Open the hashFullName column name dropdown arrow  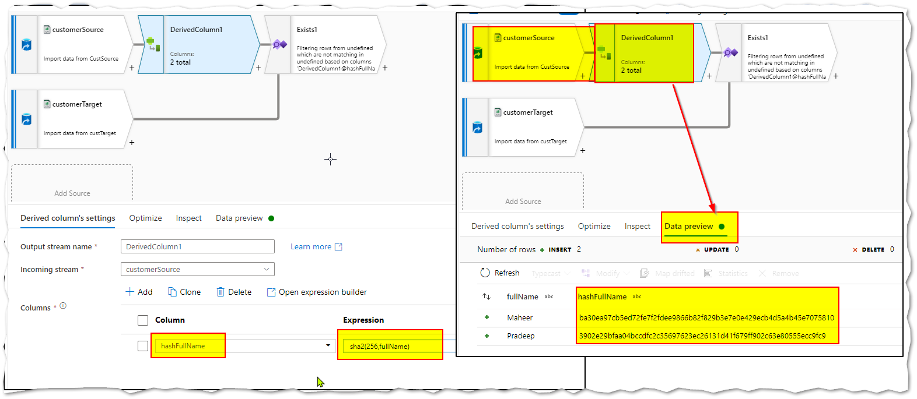[328, 345]
